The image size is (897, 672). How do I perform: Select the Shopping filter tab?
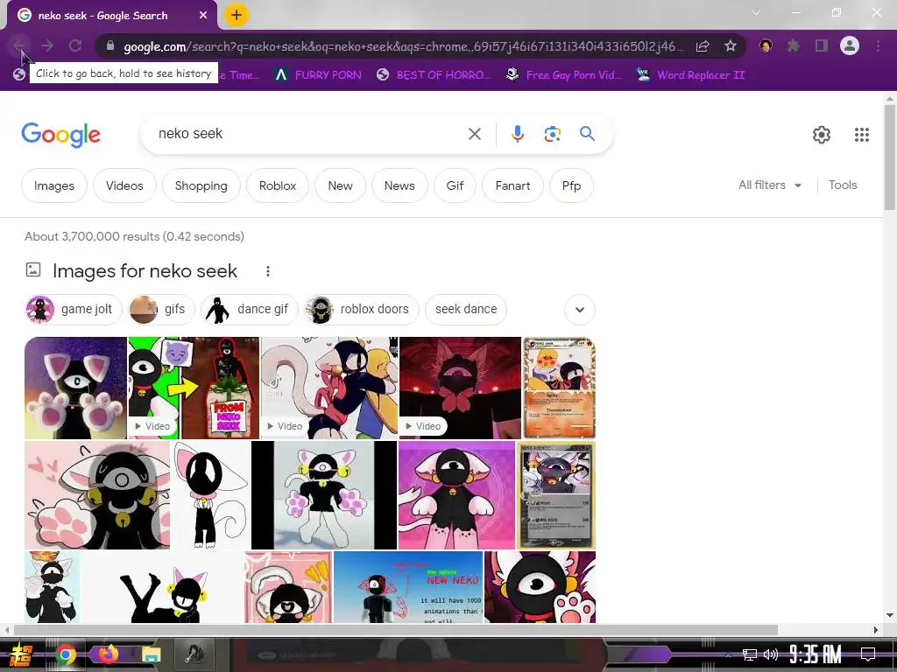[x=201, y=185]
